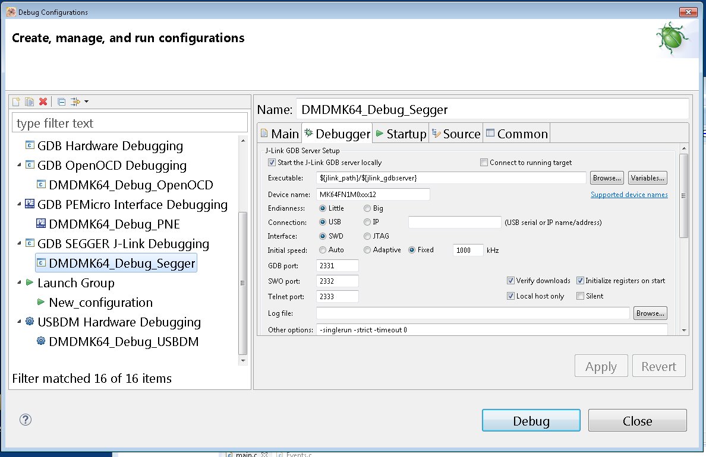Collapse the GDB OpenOCD Debugging node
This screenshot has height=457, width=706.
[x=19, y=165]
